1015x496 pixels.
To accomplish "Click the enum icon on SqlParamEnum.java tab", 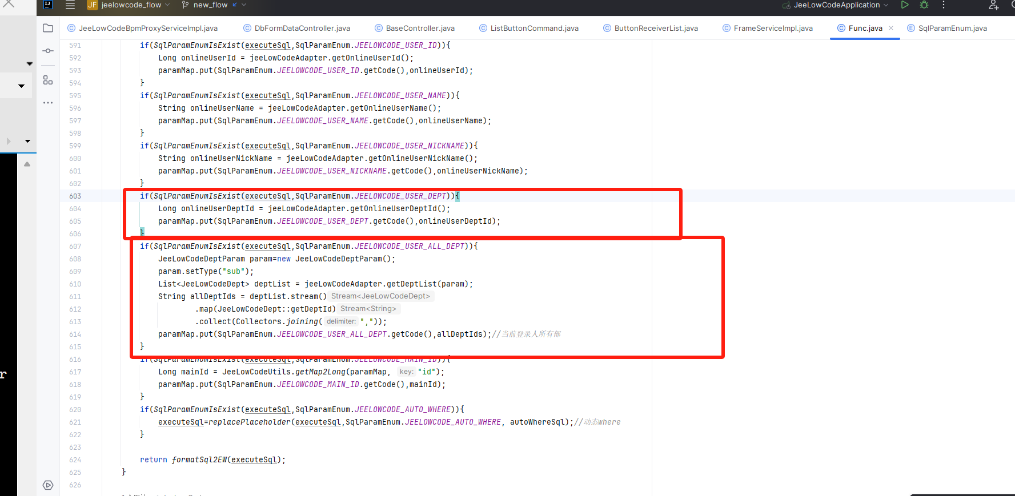I will coord(911,28).
